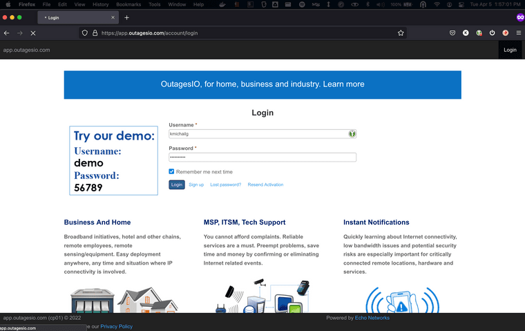Click the Instant Notifications heading

(376, 222)
